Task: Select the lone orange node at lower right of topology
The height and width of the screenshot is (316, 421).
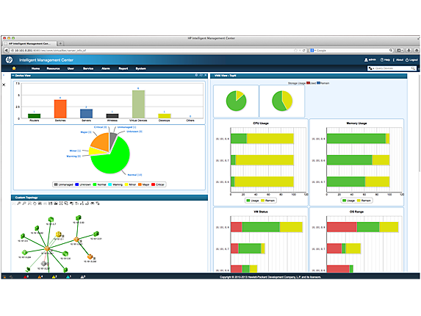Action: (x=90, y=257)
